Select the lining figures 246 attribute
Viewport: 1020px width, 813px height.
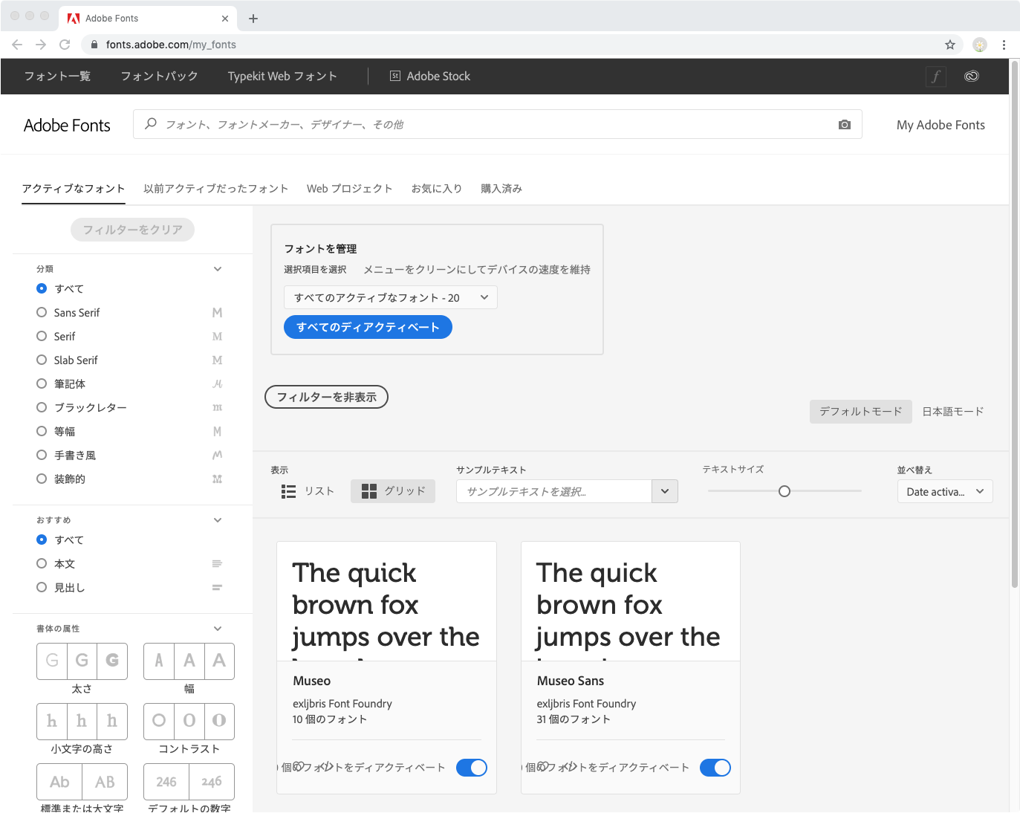(x=166, y=782)
